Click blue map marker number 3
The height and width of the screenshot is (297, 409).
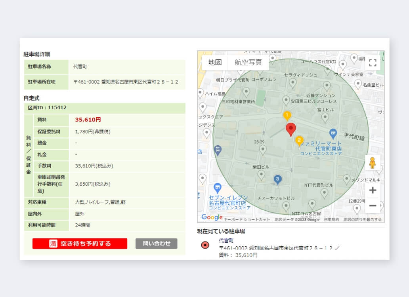tap(278, 180)
